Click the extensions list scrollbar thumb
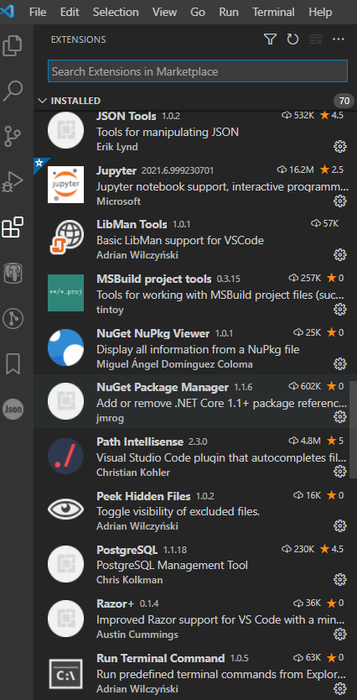This screenshot has height=700, width=357. pos(354,429)
